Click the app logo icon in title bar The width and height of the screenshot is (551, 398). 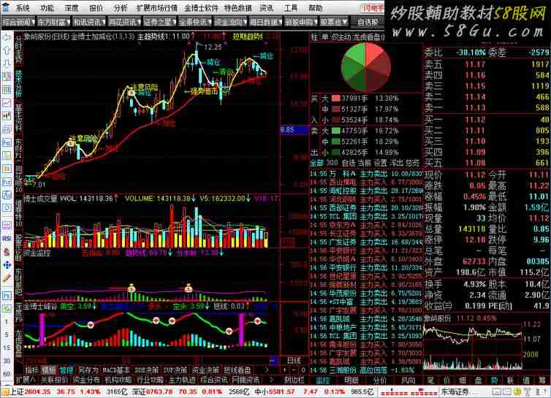point(6,7)
